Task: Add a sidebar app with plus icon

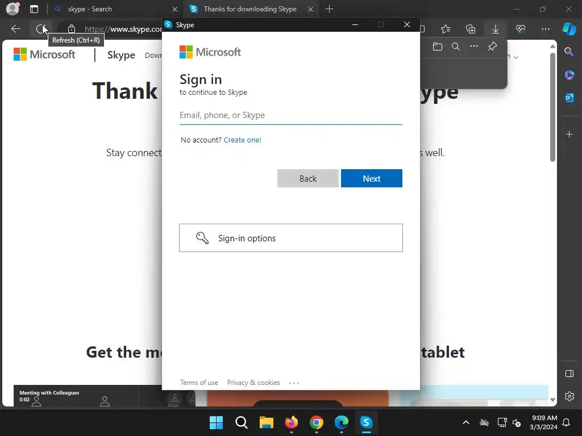Action: pos(569,134)
